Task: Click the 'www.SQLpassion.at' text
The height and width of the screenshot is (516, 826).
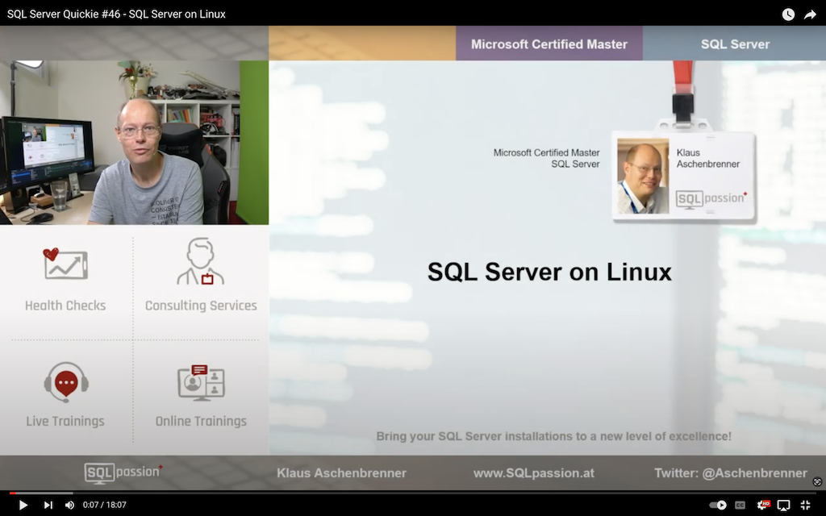Action: coord(534,472)
